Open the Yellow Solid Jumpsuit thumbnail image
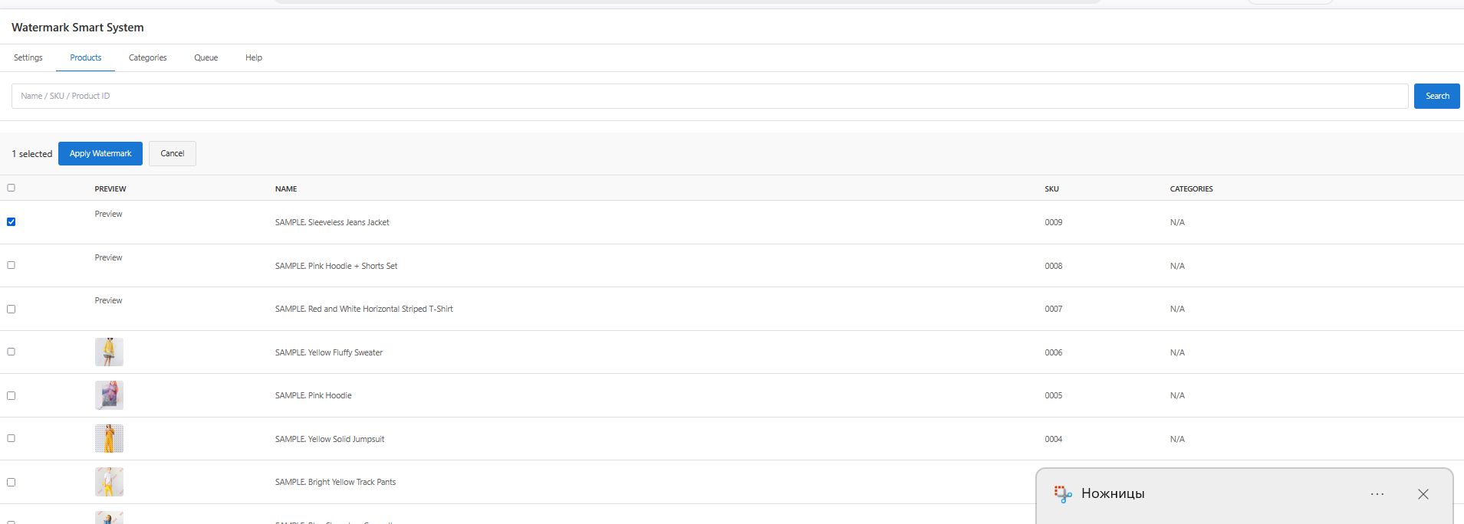 (x=109, y=438)
